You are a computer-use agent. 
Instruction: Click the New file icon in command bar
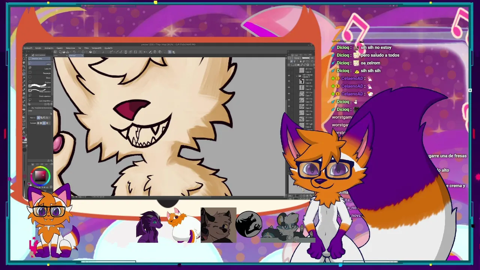[x=60, y=52]
